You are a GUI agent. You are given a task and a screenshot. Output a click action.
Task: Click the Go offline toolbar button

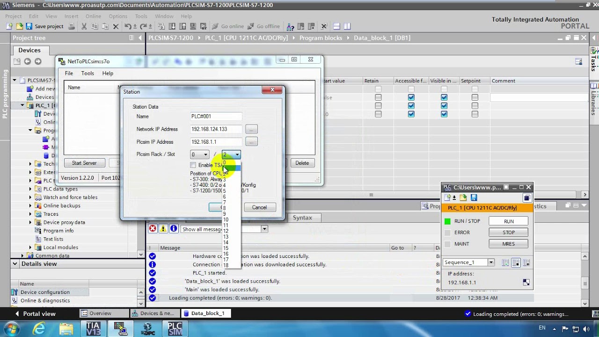263,26
